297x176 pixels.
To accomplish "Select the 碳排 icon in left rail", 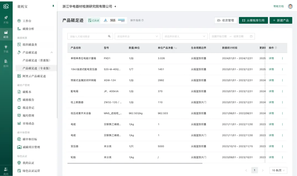I will tap(6, 34).
